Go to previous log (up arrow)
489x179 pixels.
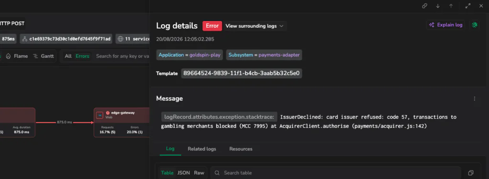tap(451, 6)
